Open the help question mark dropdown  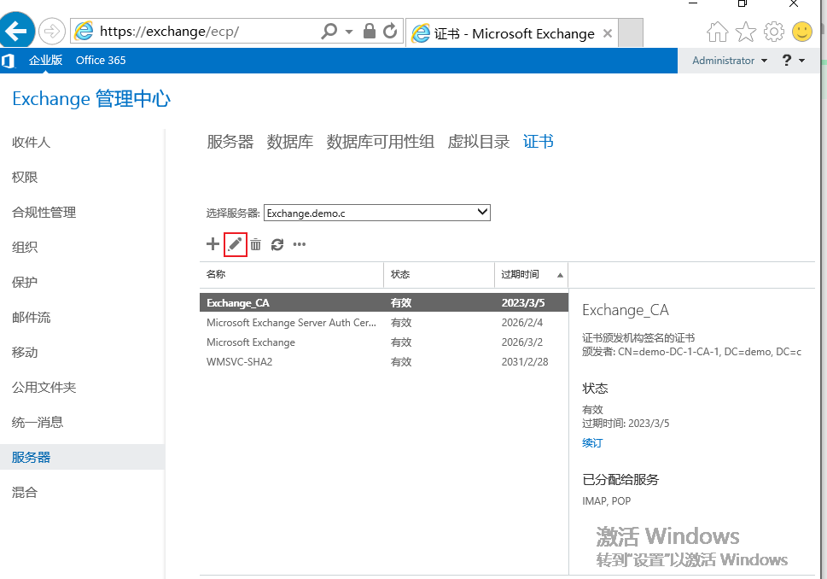pyautogui.click(x=793, y=61)
